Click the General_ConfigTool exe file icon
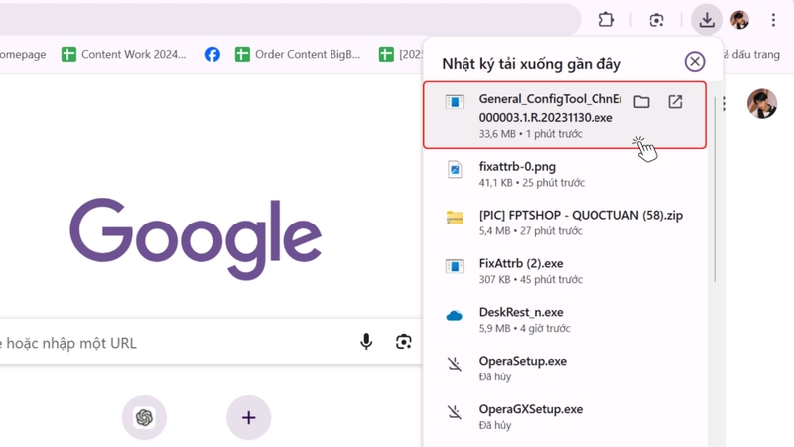 click(x=455, y=102)
